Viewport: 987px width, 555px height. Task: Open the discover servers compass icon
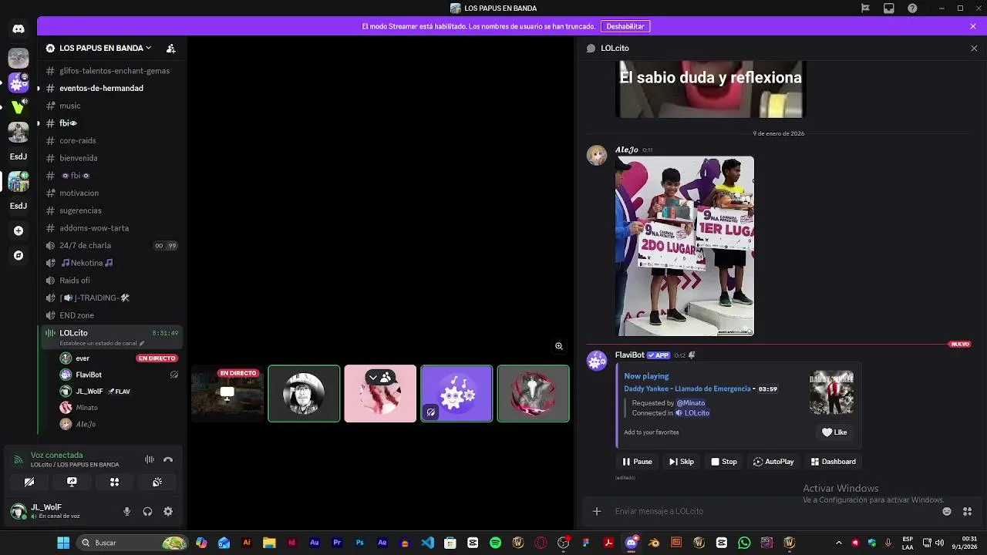tap(19, 255)
